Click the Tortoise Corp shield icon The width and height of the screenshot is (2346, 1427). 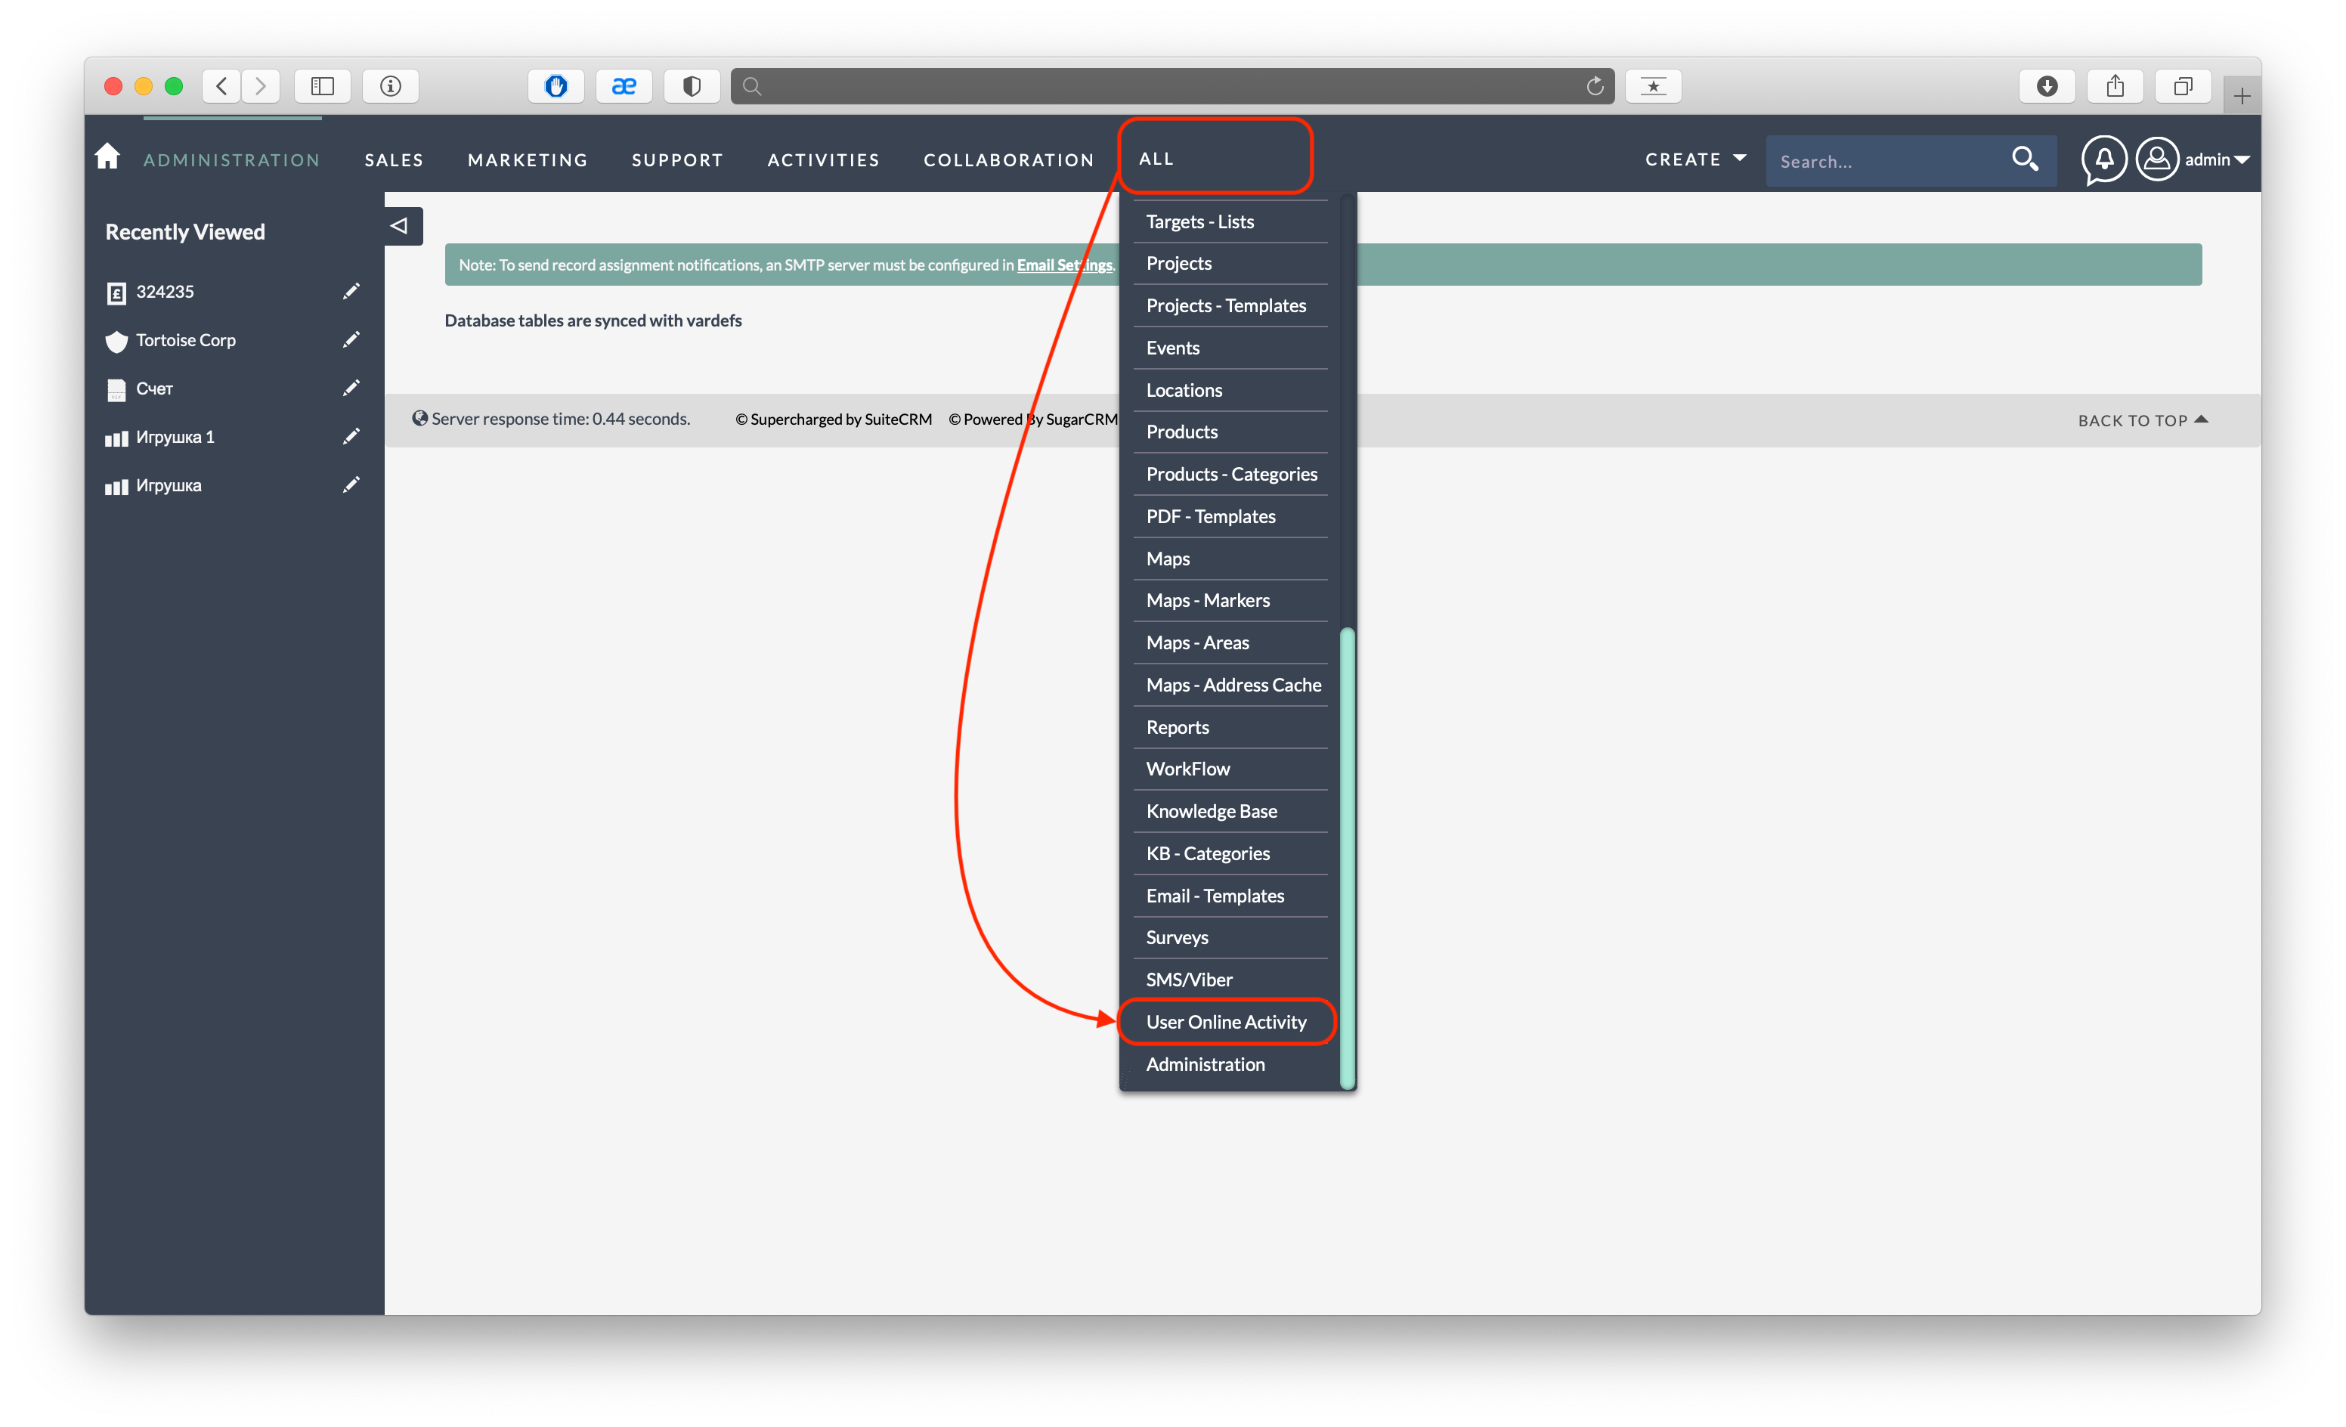point(116,341)
